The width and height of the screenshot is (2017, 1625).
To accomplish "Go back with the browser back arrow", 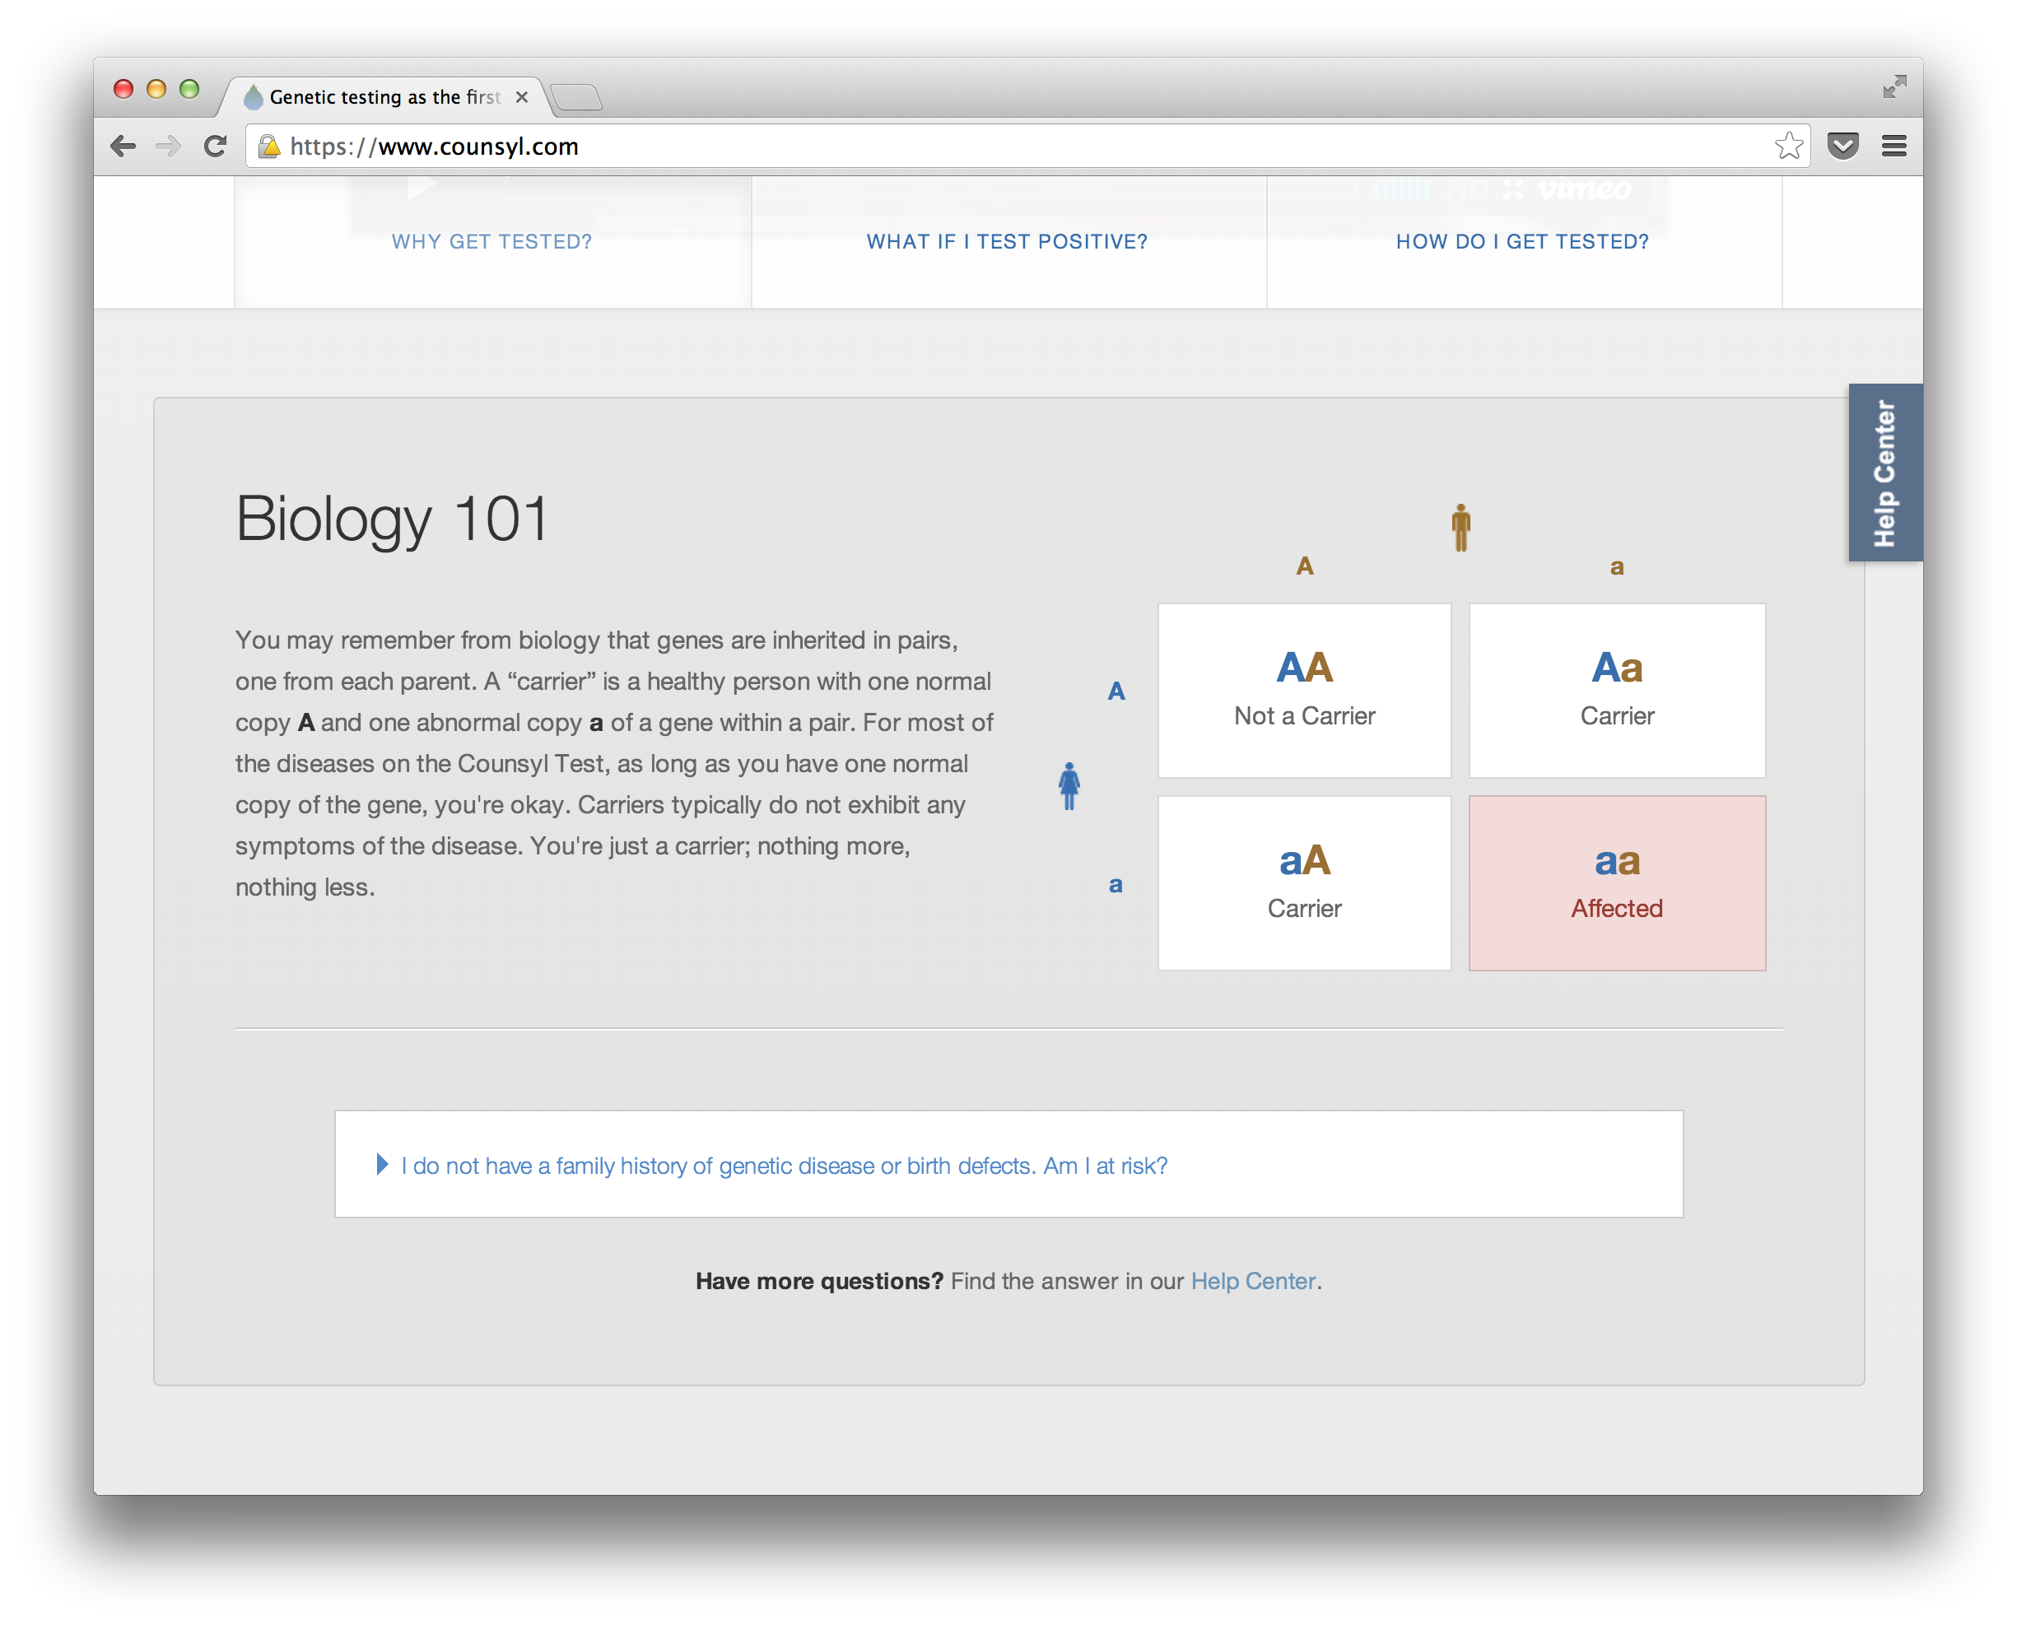I will (123, 146).
